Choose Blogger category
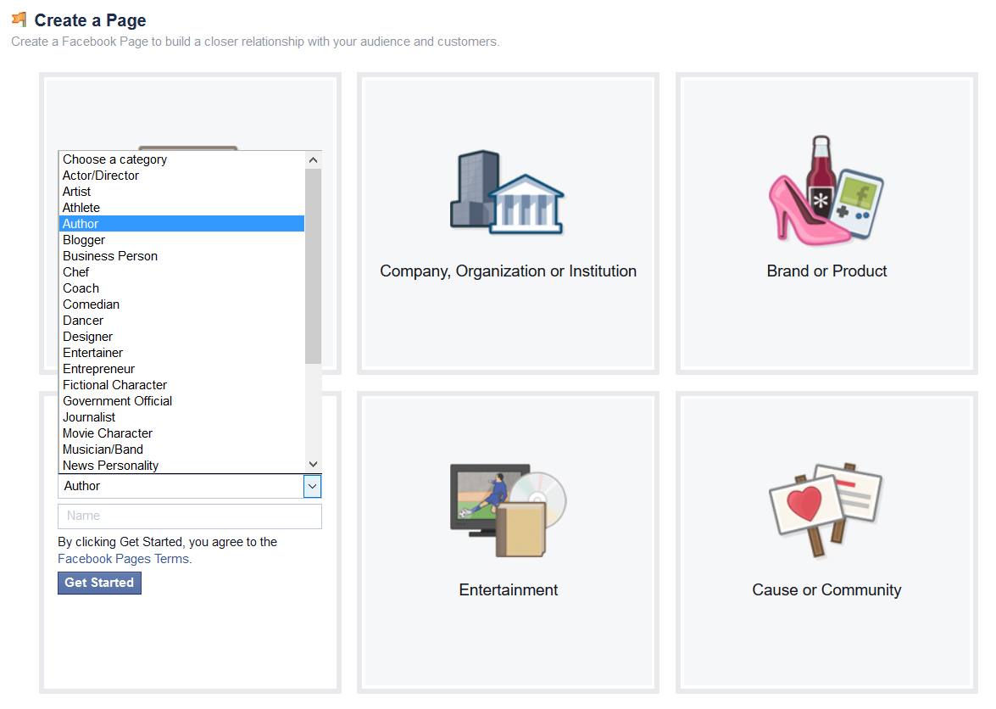The image size is (996, 709). [x=181, y=240]
